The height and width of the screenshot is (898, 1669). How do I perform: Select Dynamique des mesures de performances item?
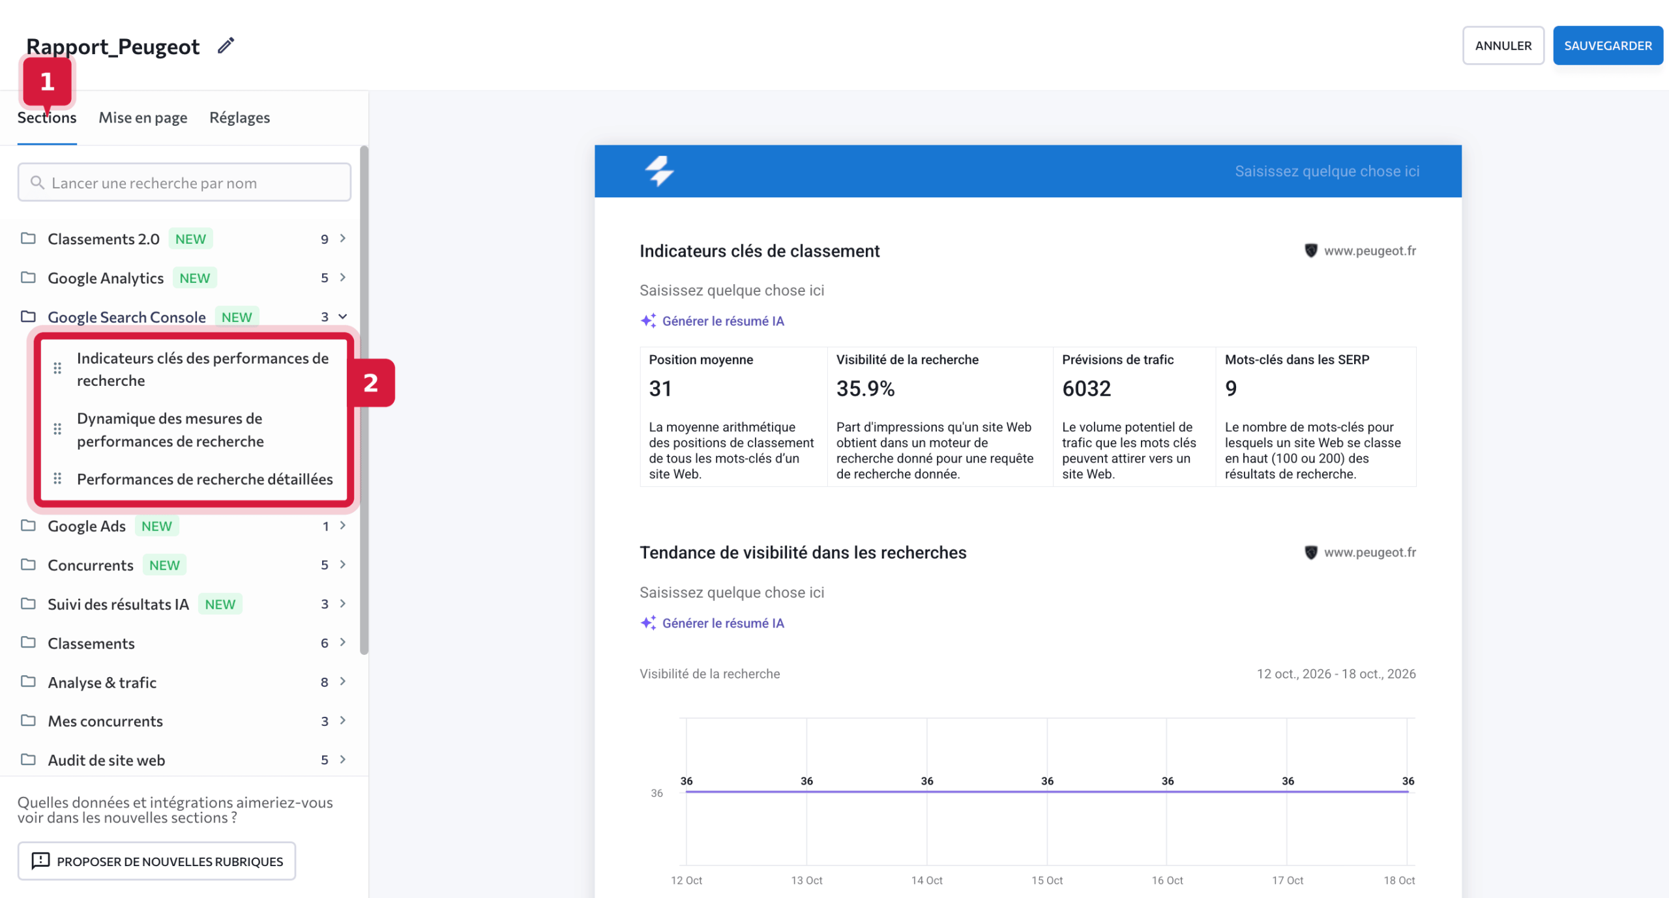tap(170, 430)
